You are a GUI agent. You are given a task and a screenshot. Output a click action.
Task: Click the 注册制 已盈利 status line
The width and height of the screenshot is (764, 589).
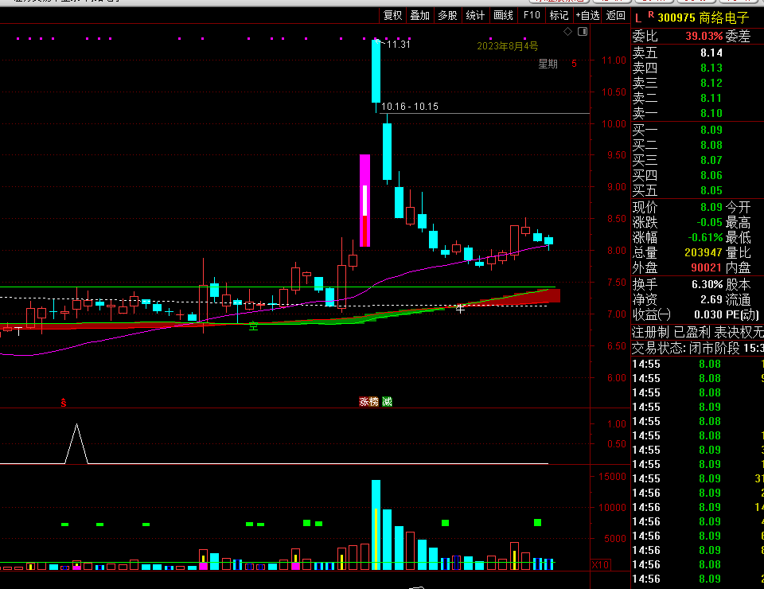[697, 332]
